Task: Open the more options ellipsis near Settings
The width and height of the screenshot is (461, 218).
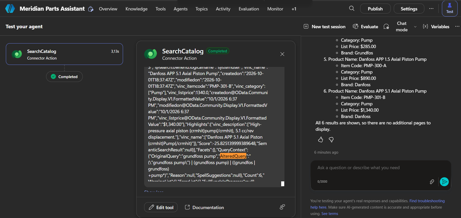Action: pyautogui.click(x=431, y=9)
